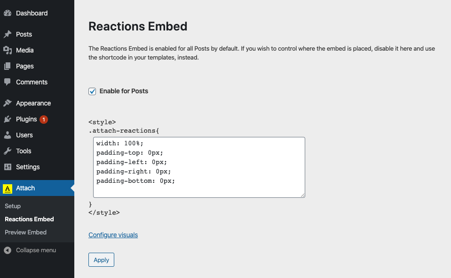Click the Pages icon in sidebar

pyautogui.click(x=8, y=66)
